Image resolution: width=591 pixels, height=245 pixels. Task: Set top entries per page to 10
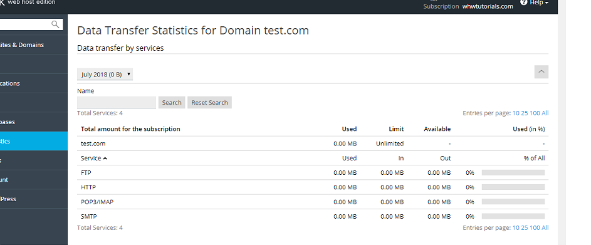[x=516, y=113]
